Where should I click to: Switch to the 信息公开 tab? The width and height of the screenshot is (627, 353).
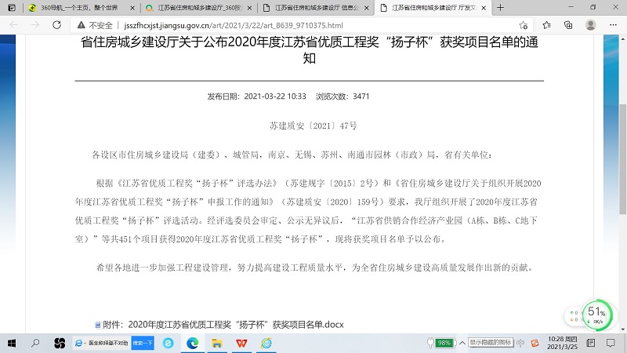[x=316, y=8]
